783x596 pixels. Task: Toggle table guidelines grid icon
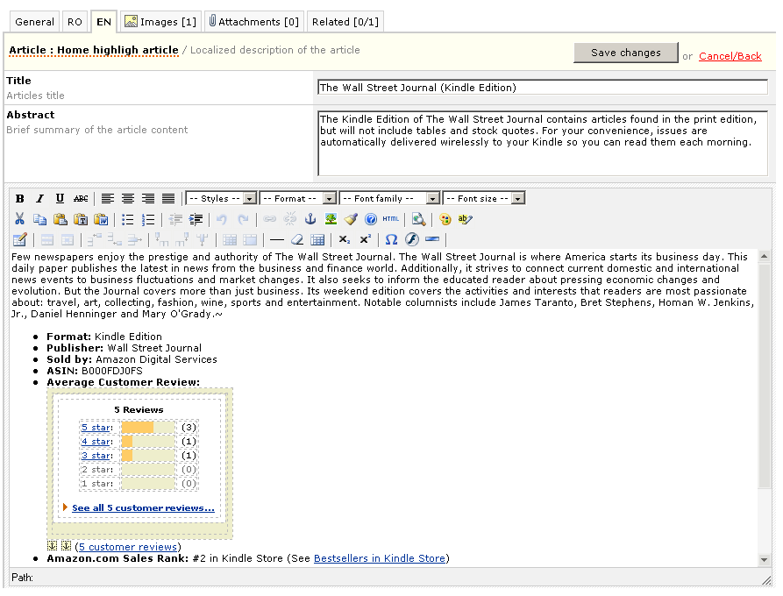point(317,239)
